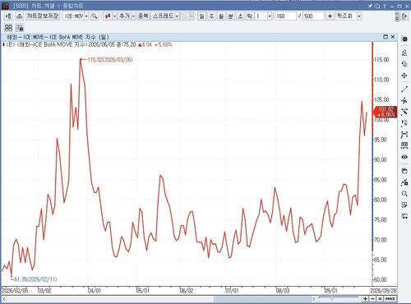Image resolution: width=411 pixels, height=304 pixels.
Task: Toggle the left panel icon in toolbar
Action: (x=8, y=16)
